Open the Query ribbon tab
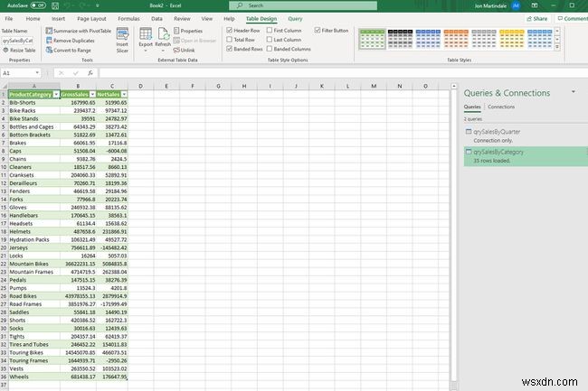The width and height of the screenshot is (588, 391). pyautogui.click(x=295, y=19)
